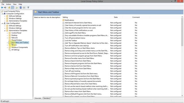This screenshot has height=103, width=184.
Task: Click icon beside Add Logoff to the Start Menu
Action: (x=63, y=33)
